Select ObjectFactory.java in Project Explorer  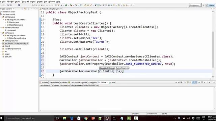tap(16, 25)
